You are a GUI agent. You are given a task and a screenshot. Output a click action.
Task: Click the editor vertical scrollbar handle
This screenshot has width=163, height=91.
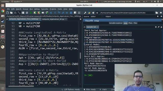tap(80, 56)
